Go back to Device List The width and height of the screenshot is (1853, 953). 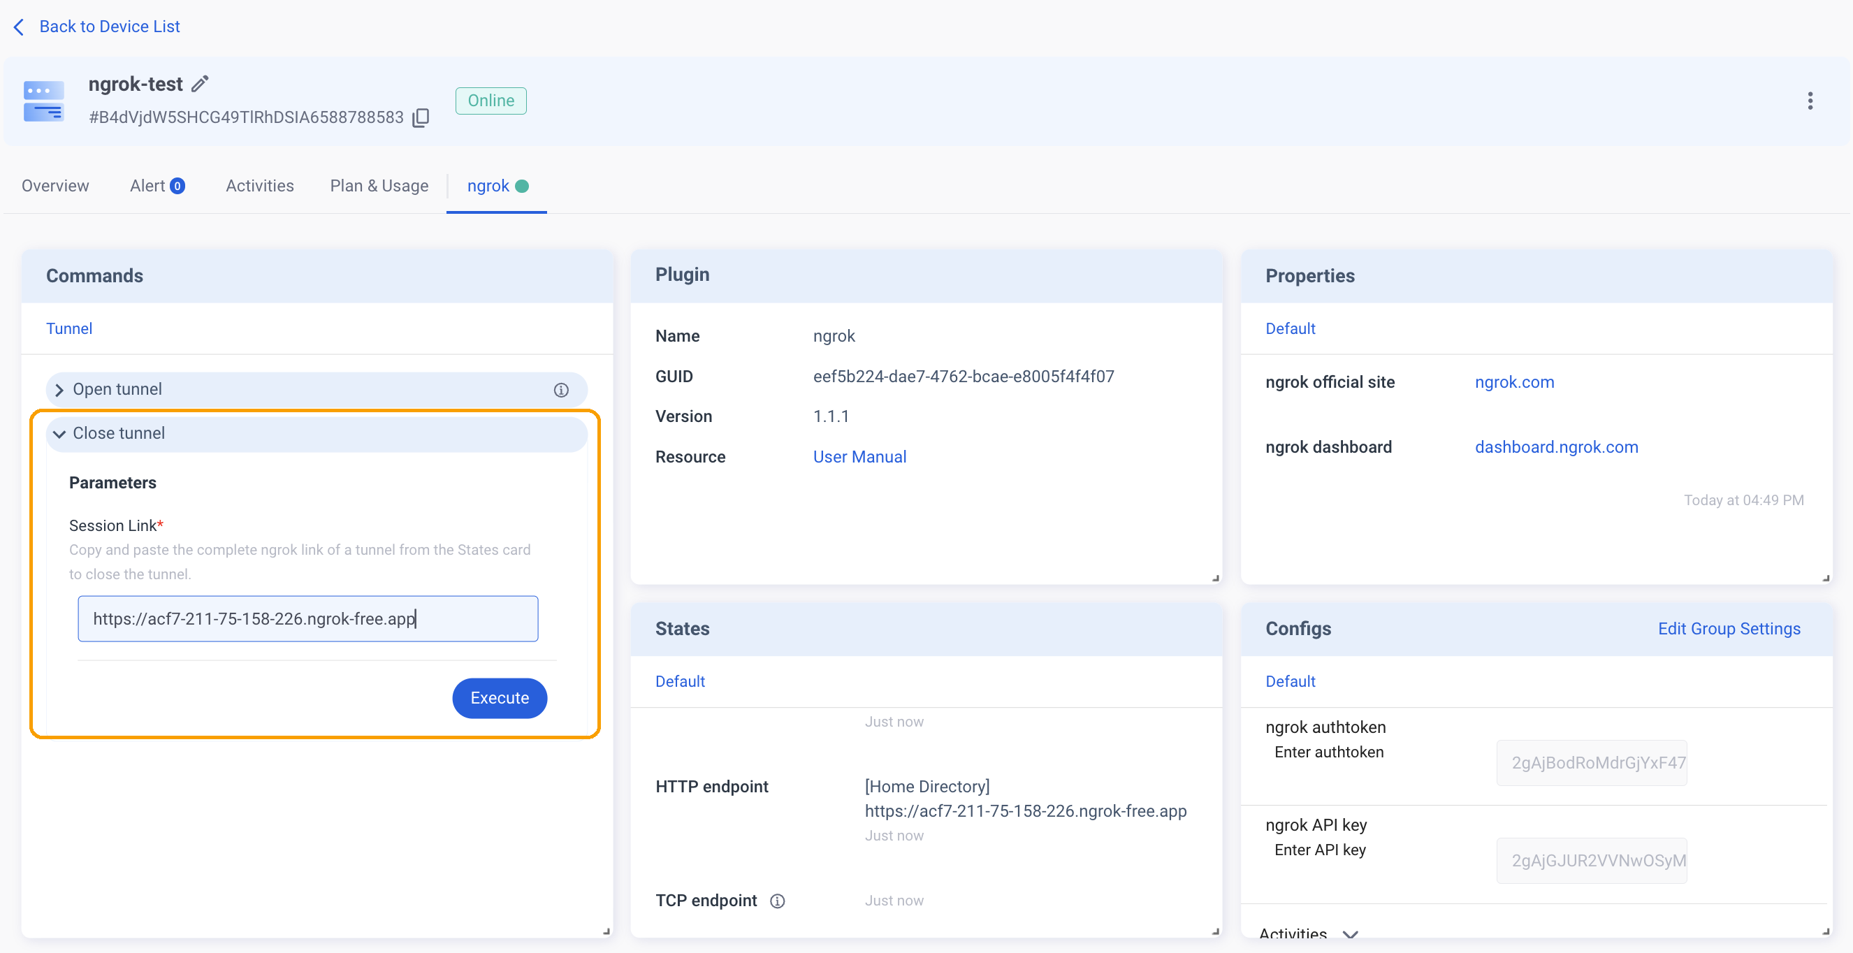coord(109,27)
